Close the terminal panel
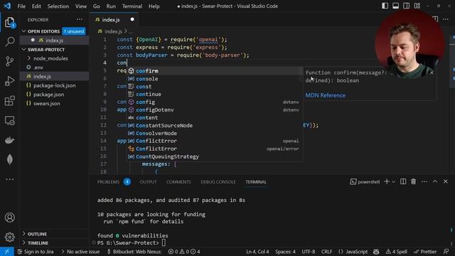This screenshot has height=256, width=455. [x=446, y=182]
